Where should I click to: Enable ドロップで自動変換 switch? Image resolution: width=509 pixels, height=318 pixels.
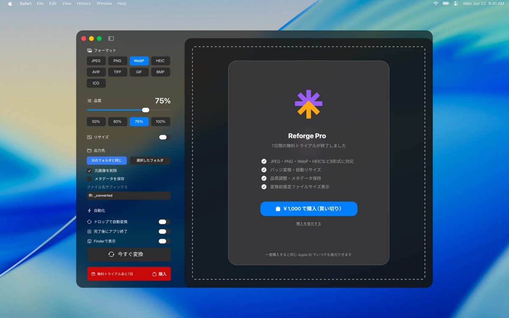pos(165,222)
